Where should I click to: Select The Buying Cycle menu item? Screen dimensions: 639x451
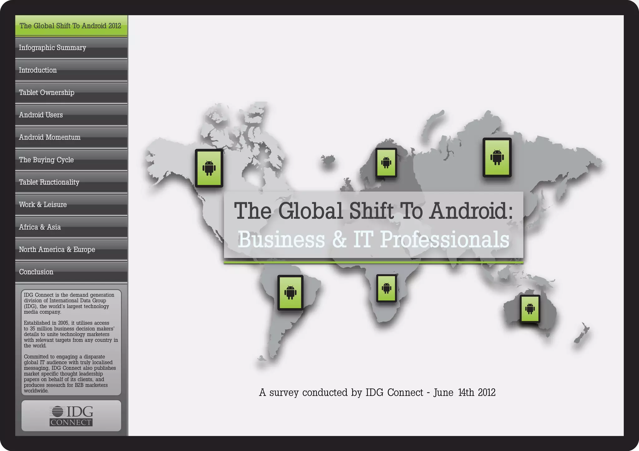[x=71, y=160]
